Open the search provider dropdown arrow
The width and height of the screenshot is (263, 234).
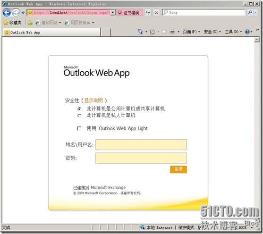point(256,12)
